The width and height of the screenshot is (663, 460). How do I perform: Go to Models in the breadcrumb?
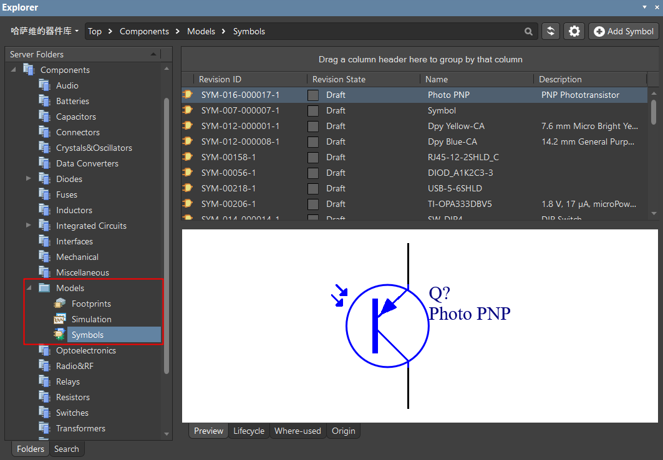(x=201, y=31)
